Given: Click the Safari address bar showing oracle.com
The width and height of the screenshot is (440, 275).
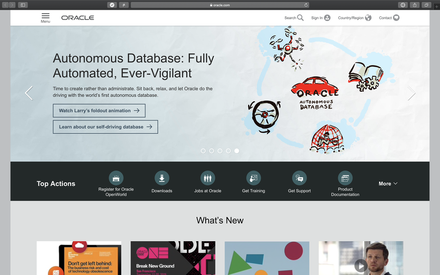Looking at the screenshot, I should pos(220,5).
